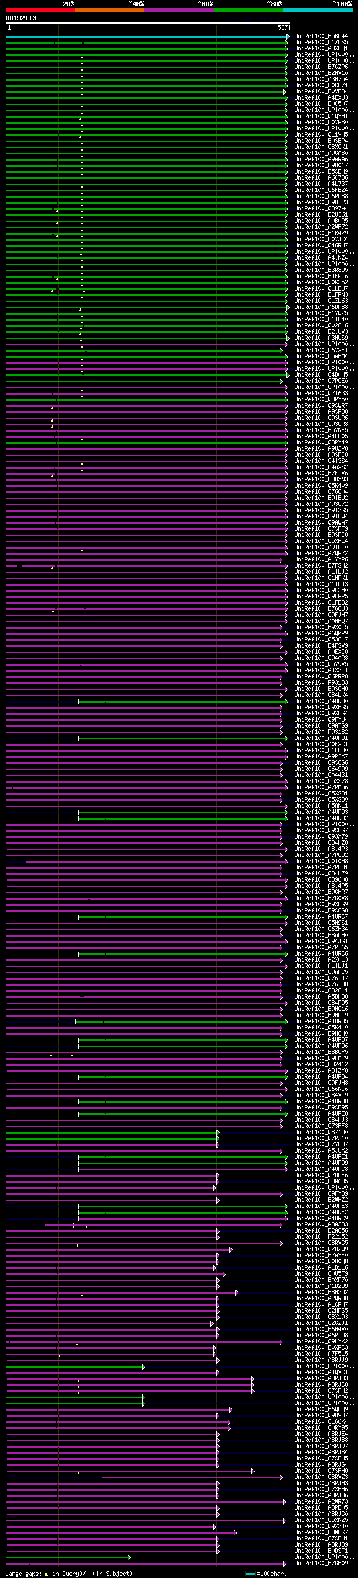
Task: Open UniRef100_A6C7D6 entry
Action: 321,177
